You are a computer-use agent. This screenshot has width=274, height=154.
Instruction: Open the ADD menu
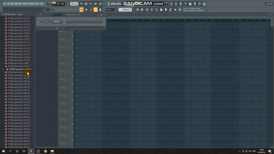point(12,4)
